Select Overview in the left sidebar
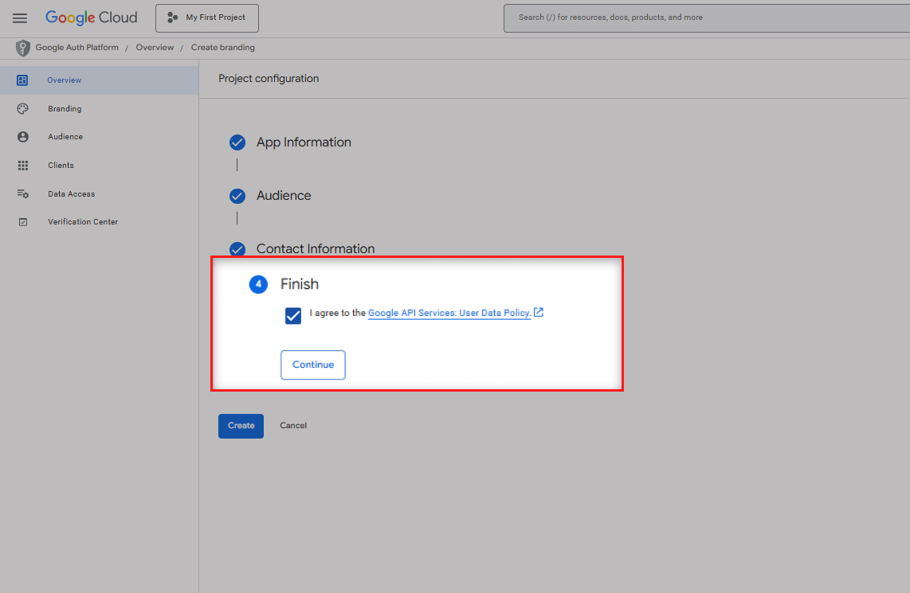The height and width of the screenshot is (593, 910). click(65, 80)
